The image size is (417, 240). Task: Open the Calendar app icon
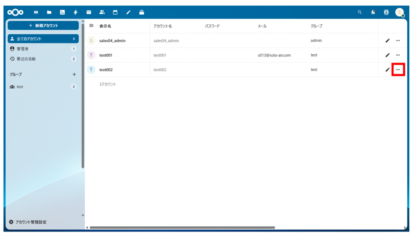tap(115, 12)
